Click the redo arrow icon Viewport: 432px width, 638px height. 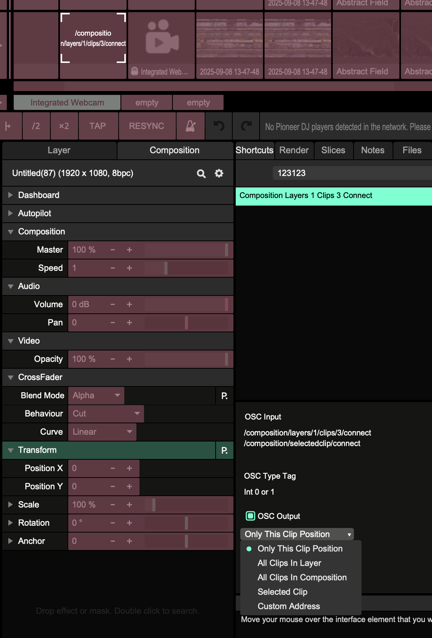(x=246, y=126)
